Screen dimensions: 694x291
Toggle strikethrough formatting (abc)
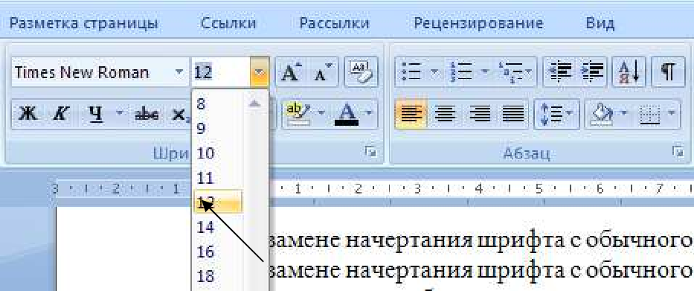point(147,115)
